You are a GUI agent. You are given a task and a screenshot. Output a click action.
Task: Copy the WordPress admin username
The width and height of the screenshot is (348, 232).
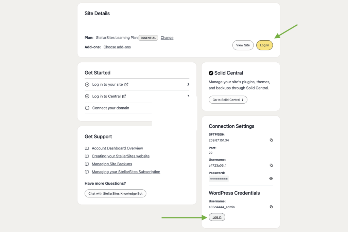271,207
